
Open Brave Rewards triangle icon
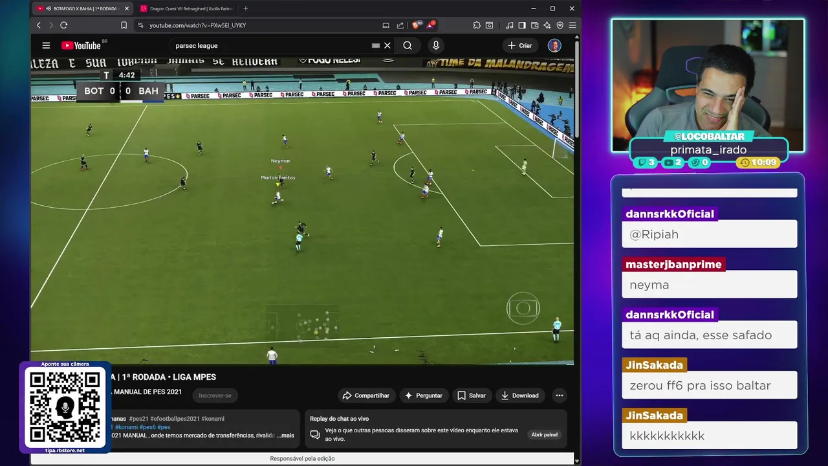click(430, 25)
